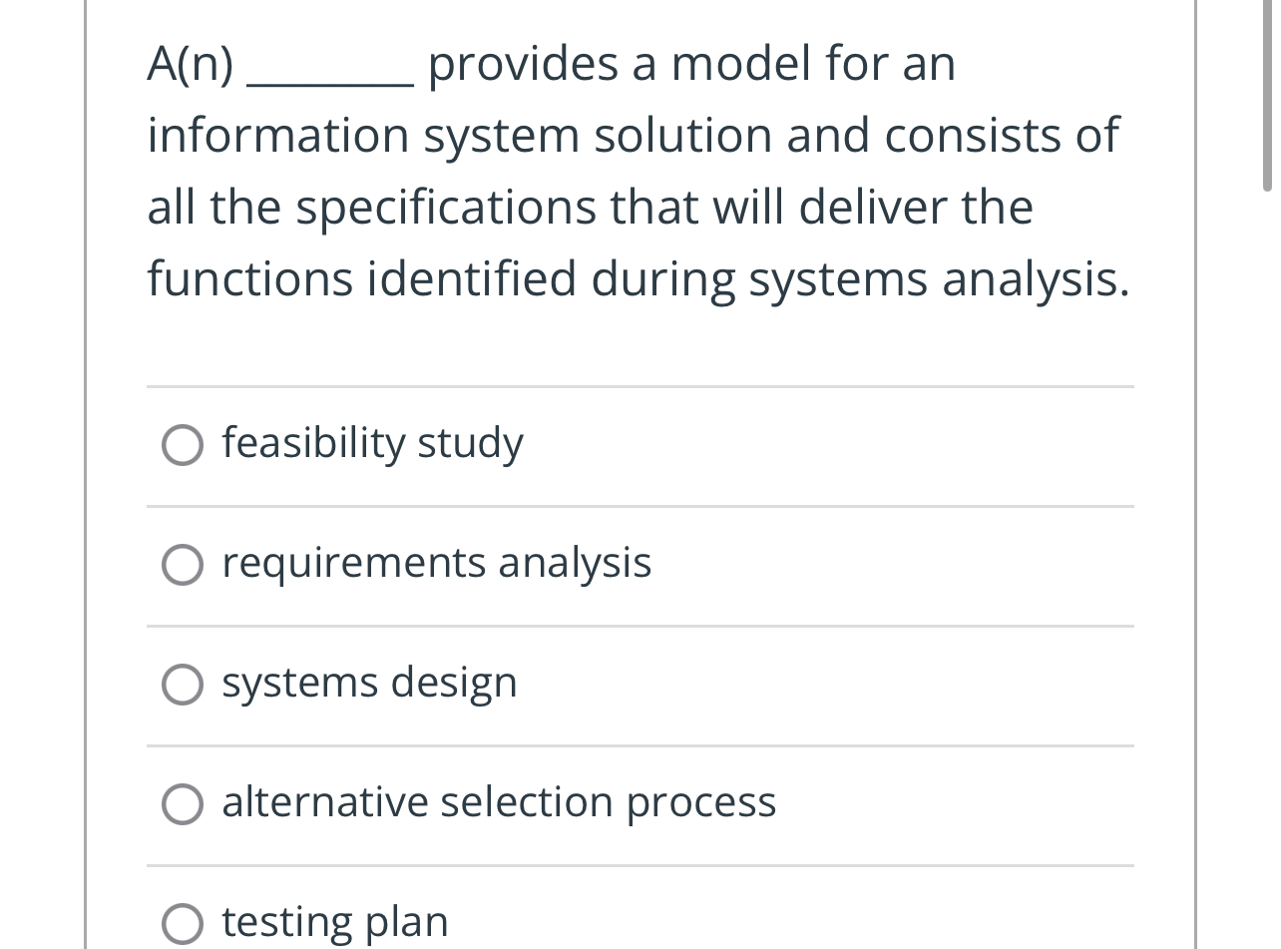The width and height of the screenshot is (1281, 949).
Task: Select the testing plan radio button
Action: click(182, 923)
